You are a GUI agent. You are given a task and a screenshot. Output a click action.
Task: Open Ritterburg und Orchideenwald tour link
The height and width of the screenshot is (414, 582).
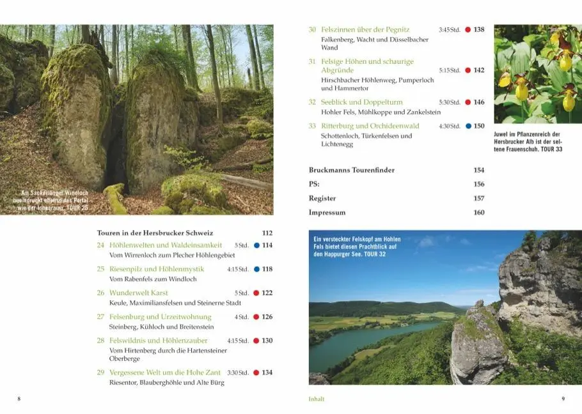coord(370,126)
